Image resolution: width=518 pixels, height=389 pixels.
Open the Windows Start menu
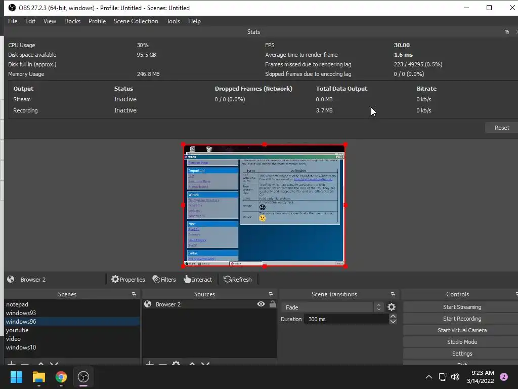tap(16, 377)
